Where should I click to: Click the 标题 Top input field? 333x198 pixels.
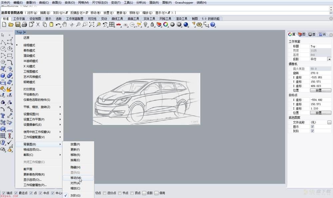point(320,46)
